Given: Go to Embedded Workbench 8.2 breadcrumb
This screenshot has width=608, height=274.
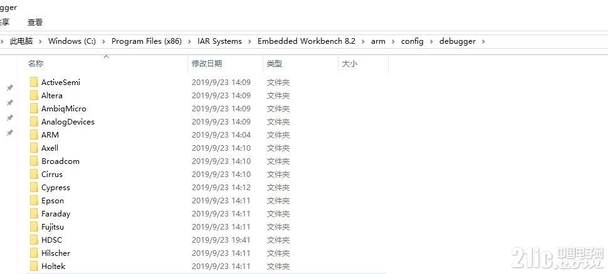Looking at the screenshot, I should click(x=307, y=41).
